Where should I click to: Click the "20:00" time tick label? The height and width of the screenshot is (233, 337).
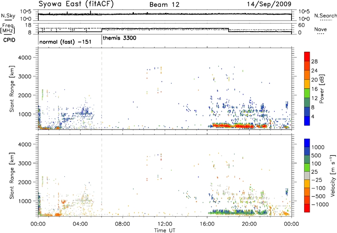[249, 224]
